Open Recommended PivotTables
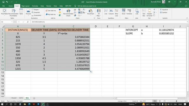 coord(13,12)
